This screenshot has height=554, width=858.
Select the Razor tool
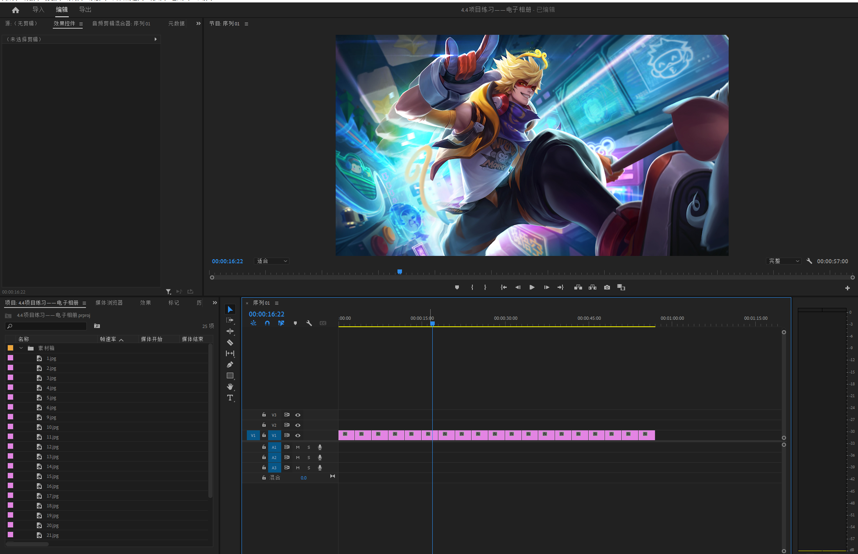(230, 342)
